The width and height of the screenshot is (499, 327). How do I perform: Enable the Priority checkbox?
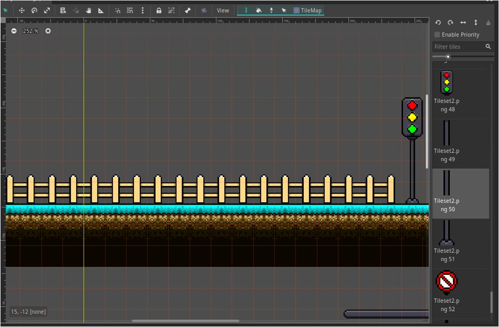(x=437, y=35)
